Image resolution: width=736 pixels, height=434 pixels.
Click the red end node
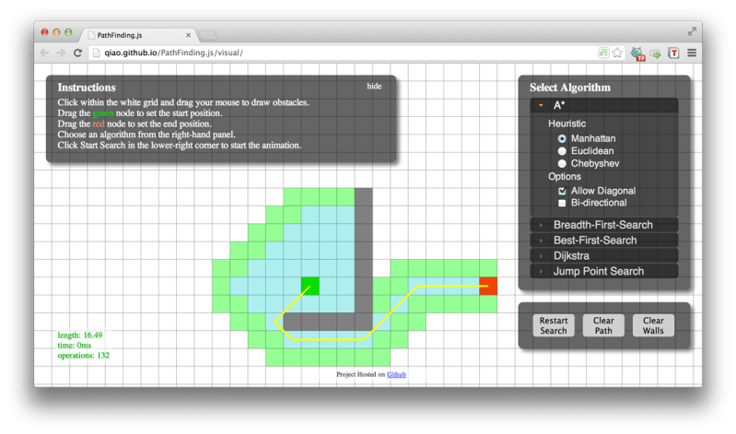(488, 286)
